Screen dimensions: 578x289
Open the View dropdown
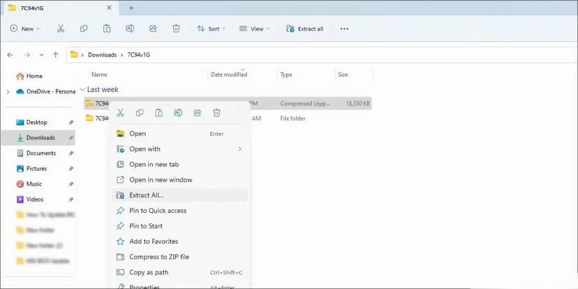255,29
